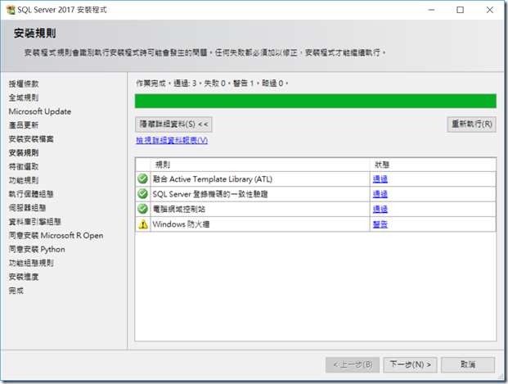Select 全域規則 step in sidebar
This screenshot has height=384, width=508.
pos(24,97)
